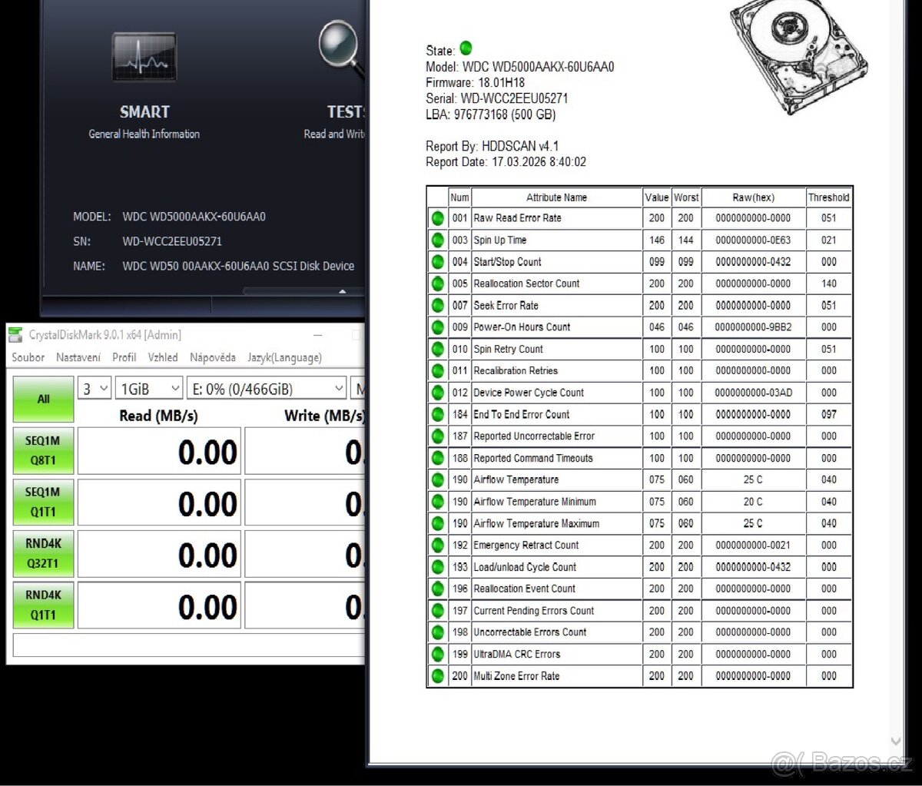The height and width of the screenshot is (786, 922).
Task: Open the test count dropdown showing 3
Action: coord(94,388)
